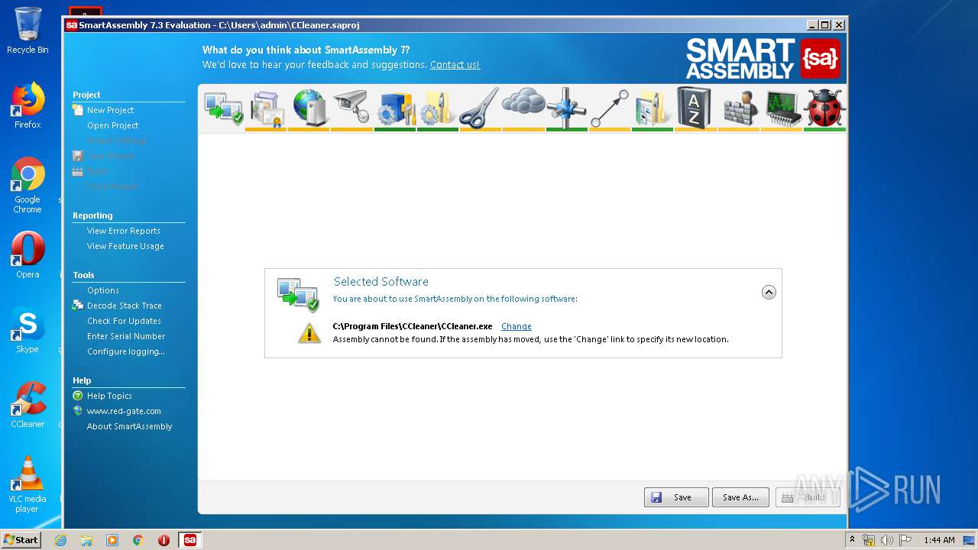978x550 pixels.
Task: Open About SmartAssembly
Action: pos(130,426)
